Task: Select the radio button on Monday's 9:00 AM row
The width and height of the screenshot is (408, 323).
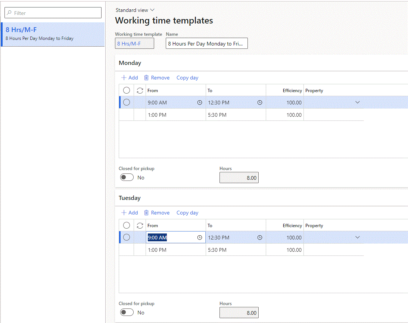Action: pyautogui.click(x=126, y=102)
